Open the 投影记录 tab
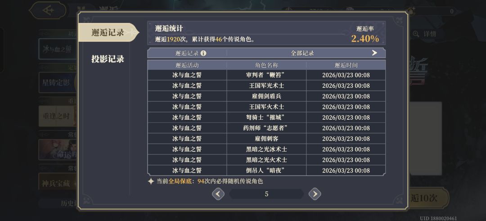 coord(108,59)
